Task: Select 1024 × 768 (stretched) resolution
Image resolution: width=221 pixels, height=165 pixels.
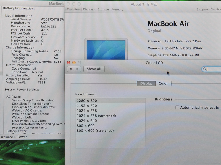Action: pyautogui.click(x=111, y=116)
